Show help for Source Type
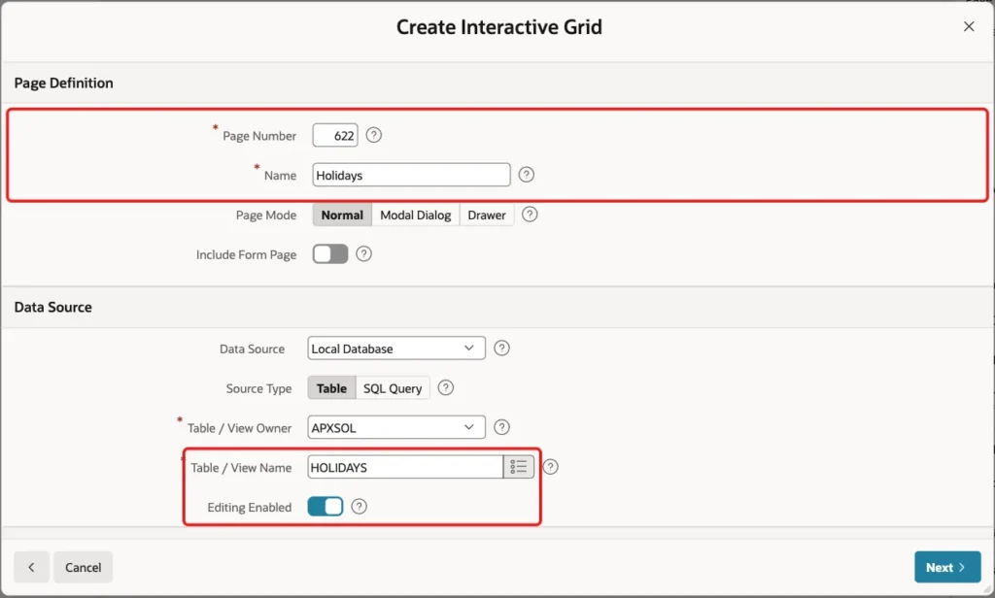Viewport: 995px width, 598px height. (x=445, y=387)
